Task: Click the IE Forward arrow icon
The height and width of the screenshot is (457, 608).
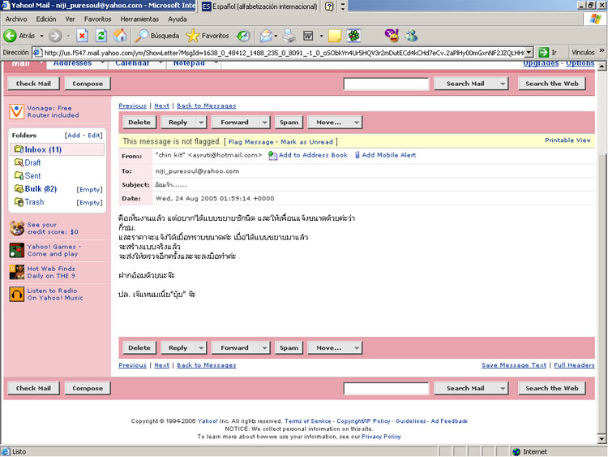Action: click(55, 36)
